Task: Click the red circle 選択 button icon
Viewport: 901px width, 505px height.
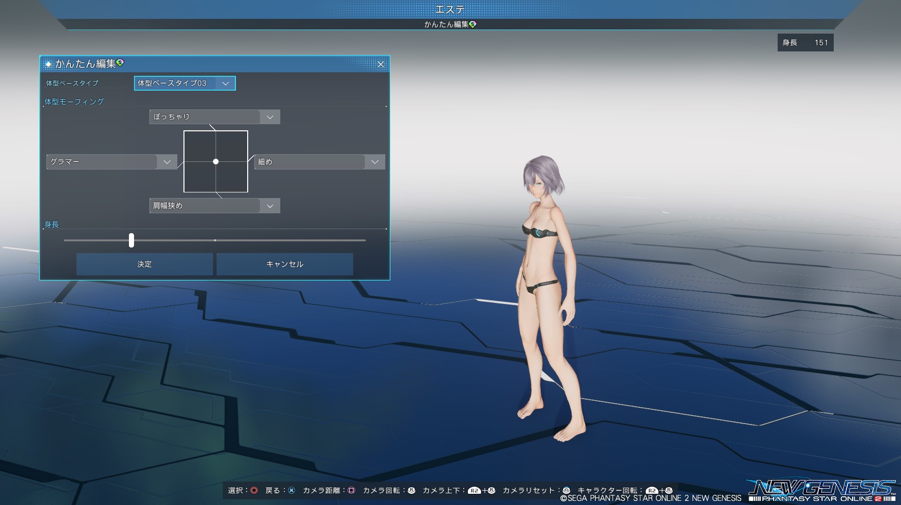Action: pos(254,490)
